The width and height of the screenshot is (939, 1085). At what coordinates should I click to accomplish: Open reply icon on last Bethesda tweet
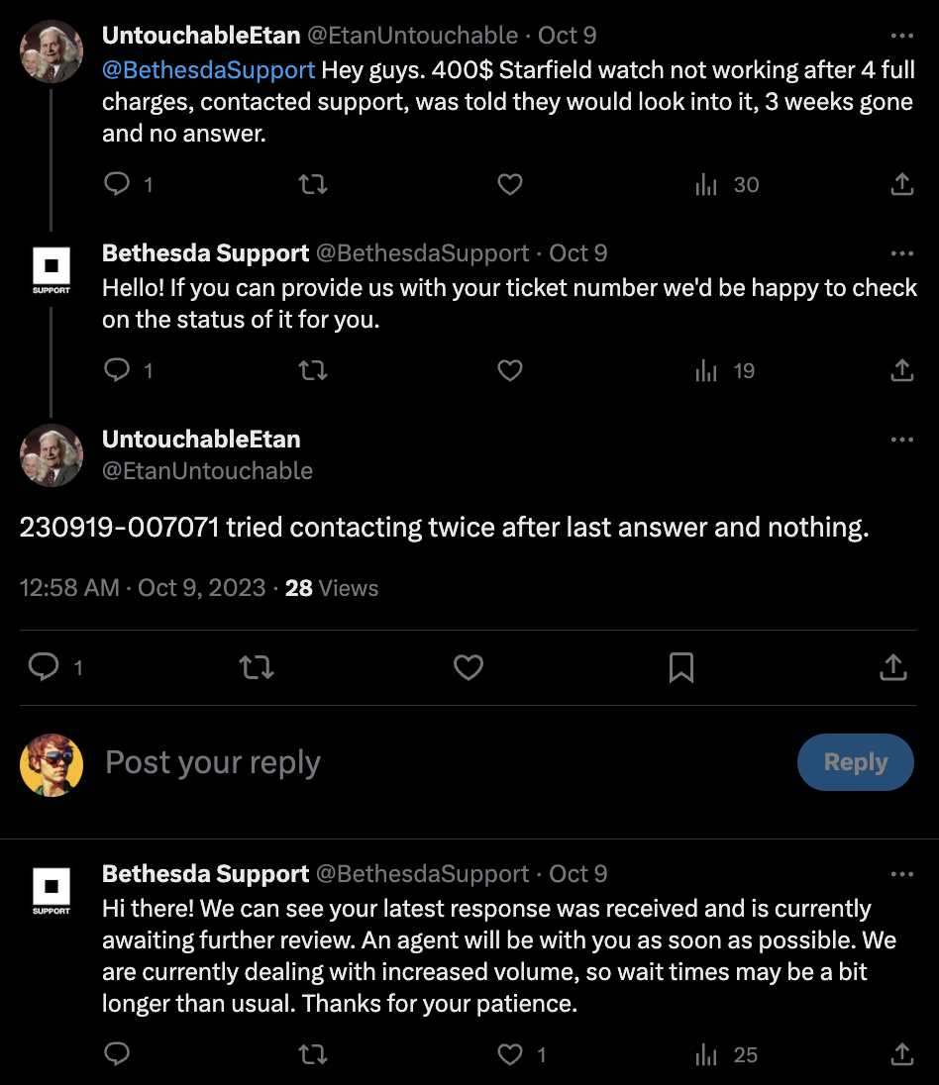[x=117, y=1054]
